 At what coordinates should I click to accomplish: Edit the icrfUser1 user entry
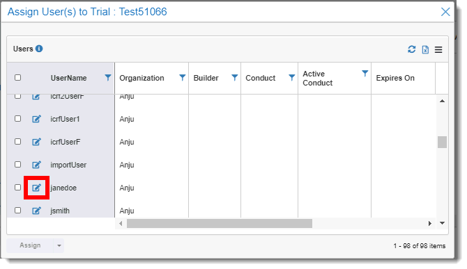click(x=36, y=119)
